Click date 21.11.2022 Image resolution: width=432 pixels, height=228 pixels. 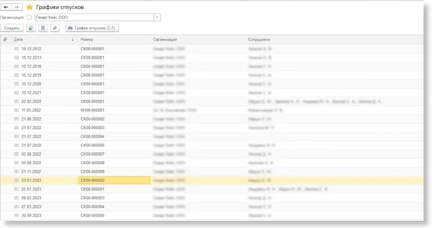click(x=32, y=172)
